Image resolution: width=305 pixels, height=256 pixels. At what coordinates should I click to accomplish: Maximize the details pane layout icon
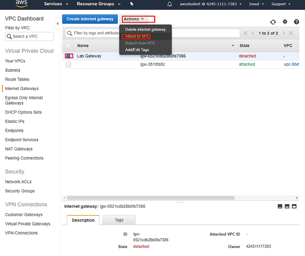click(294, 206)
